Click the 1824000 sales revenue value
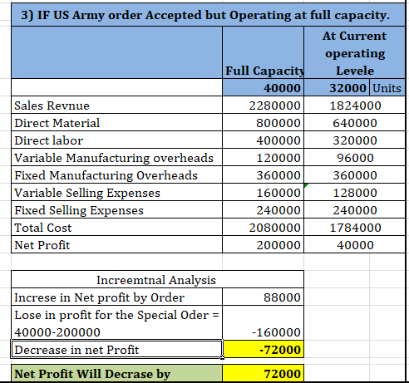409x383 pixels. [354, 106]
